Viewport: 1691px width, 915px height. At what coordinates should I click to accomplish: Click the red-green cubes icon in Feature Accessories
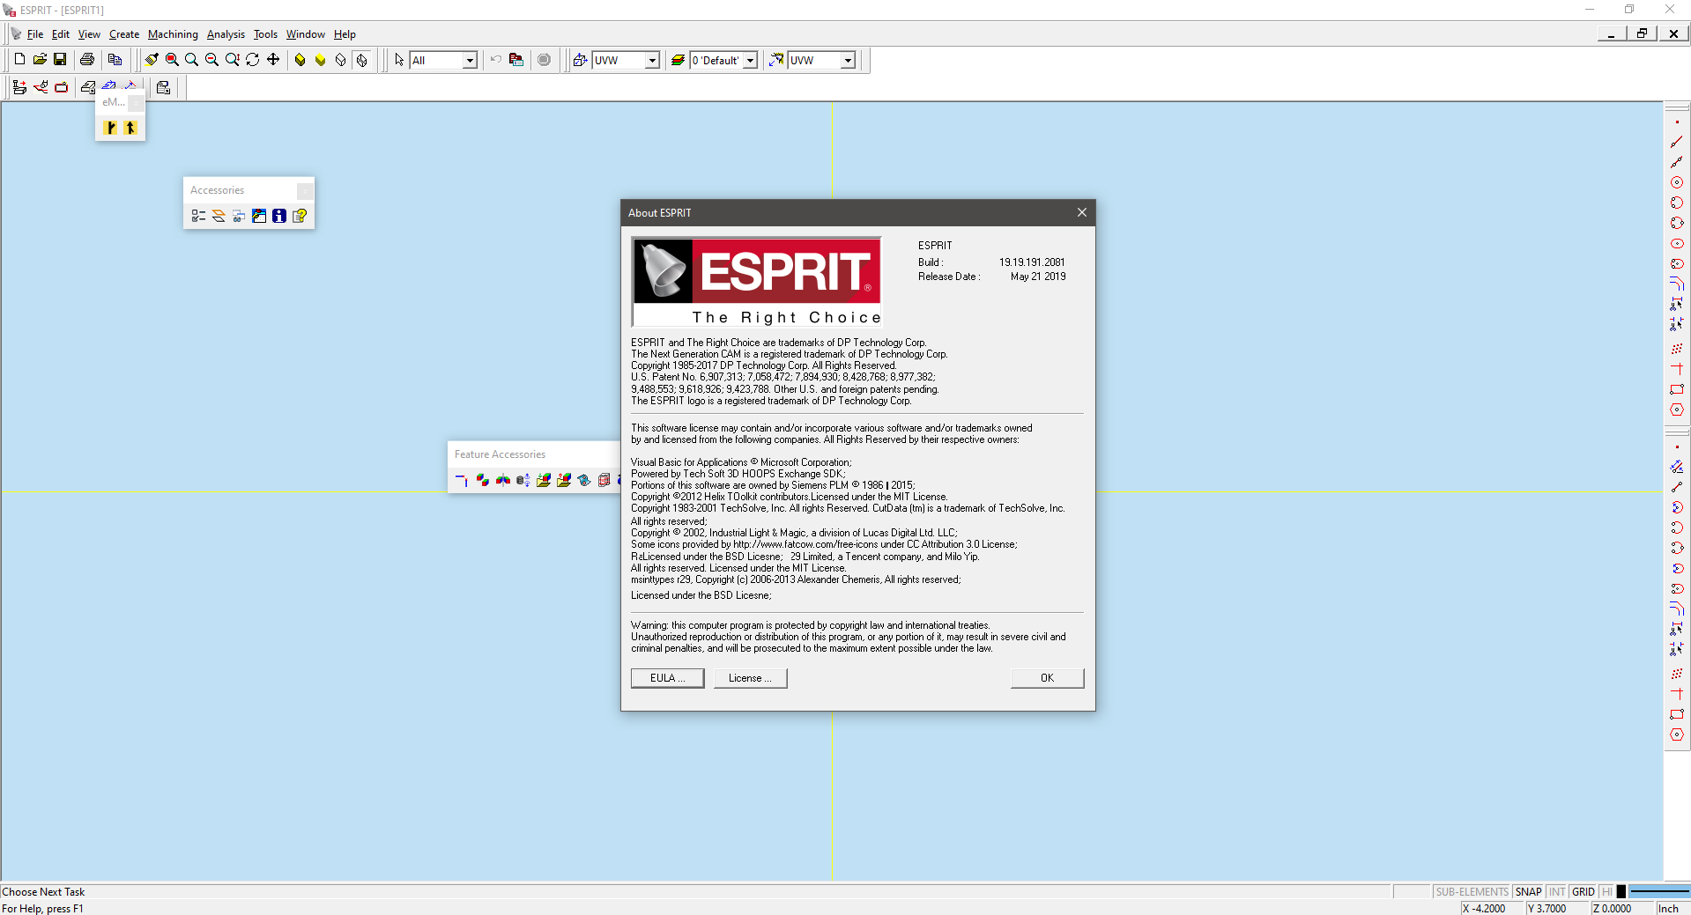point(482,480)
